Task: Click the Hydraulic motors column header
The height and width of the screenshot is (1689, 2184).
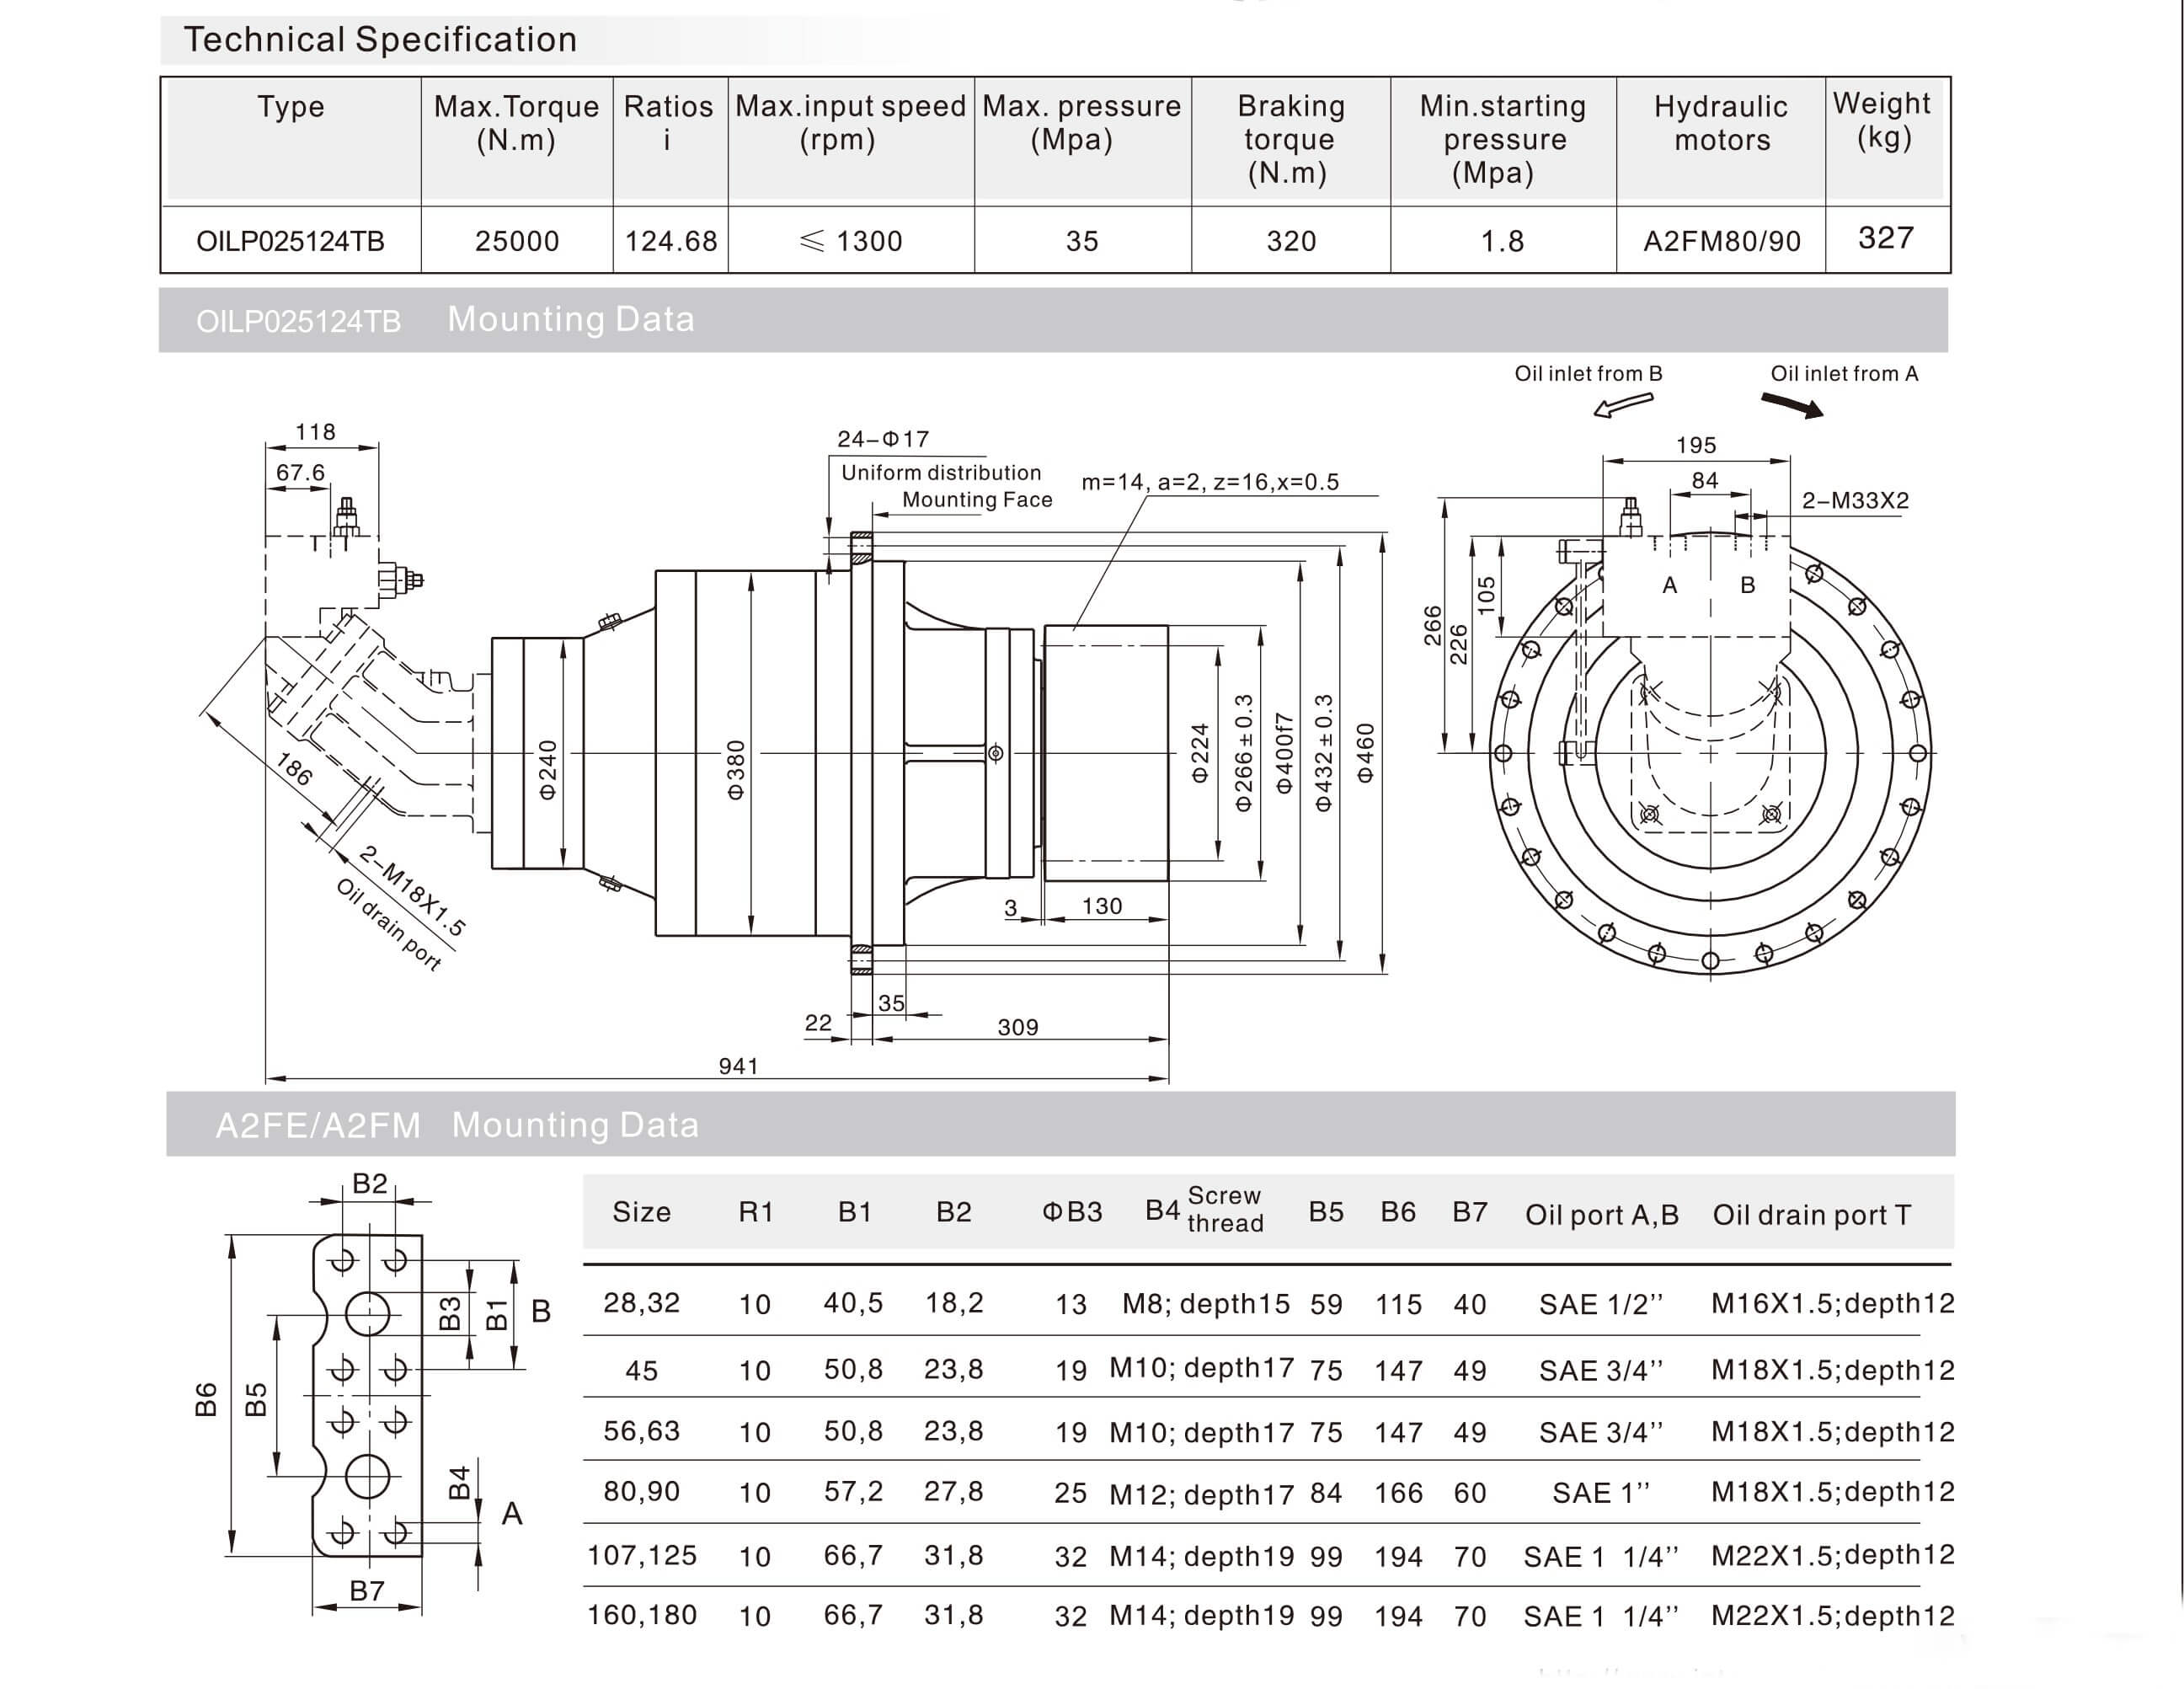Action: pyautogui.click(x=1720, y=122)
